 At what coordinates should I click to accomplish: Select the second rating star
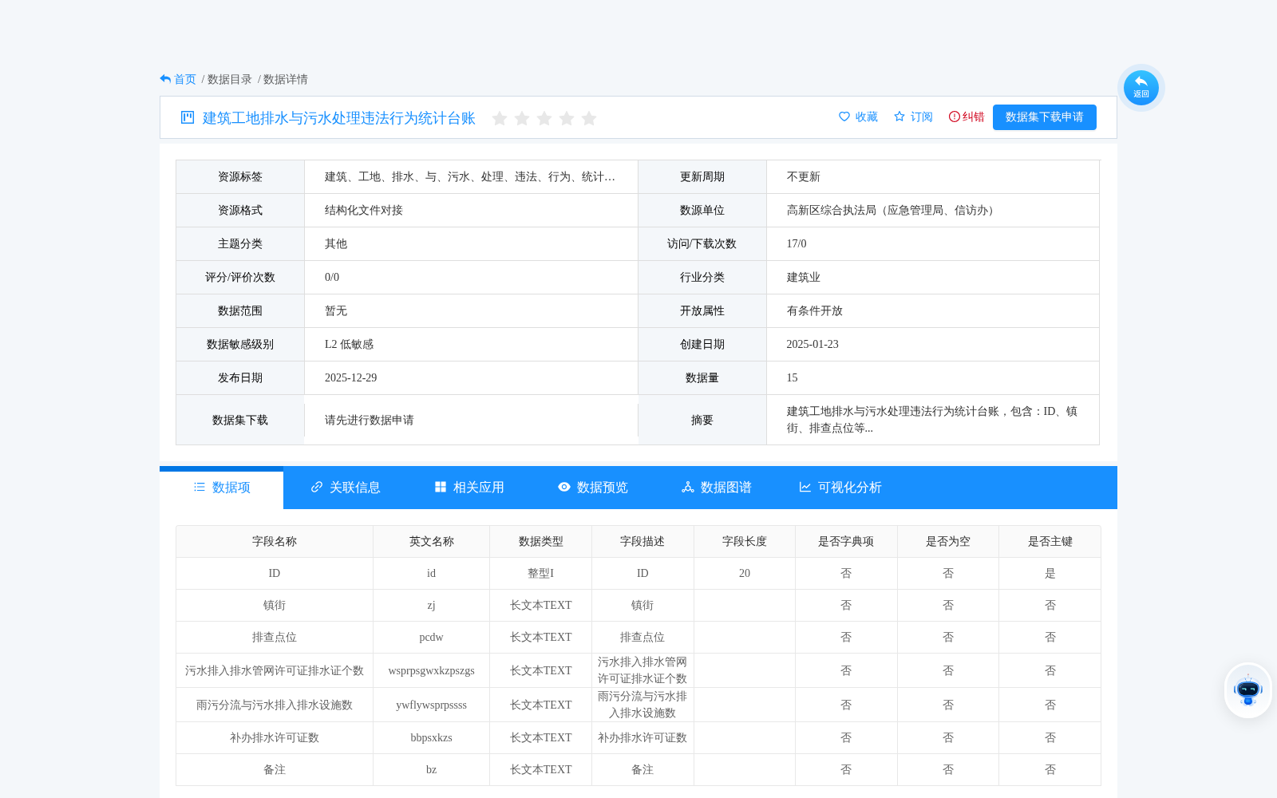coord(522,118)
